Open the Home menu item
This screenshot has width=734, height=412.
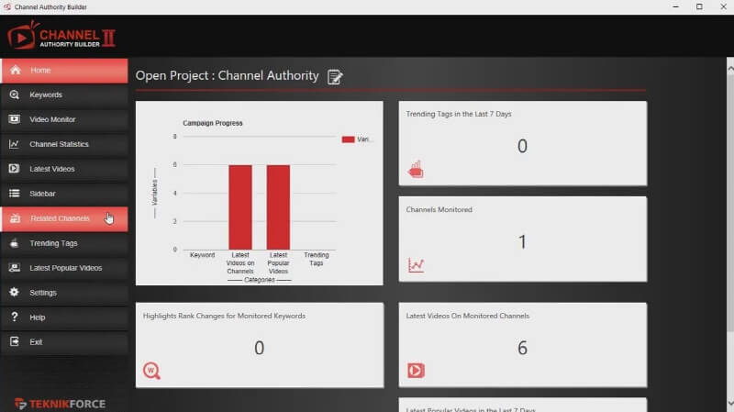[x=64, y=71]
